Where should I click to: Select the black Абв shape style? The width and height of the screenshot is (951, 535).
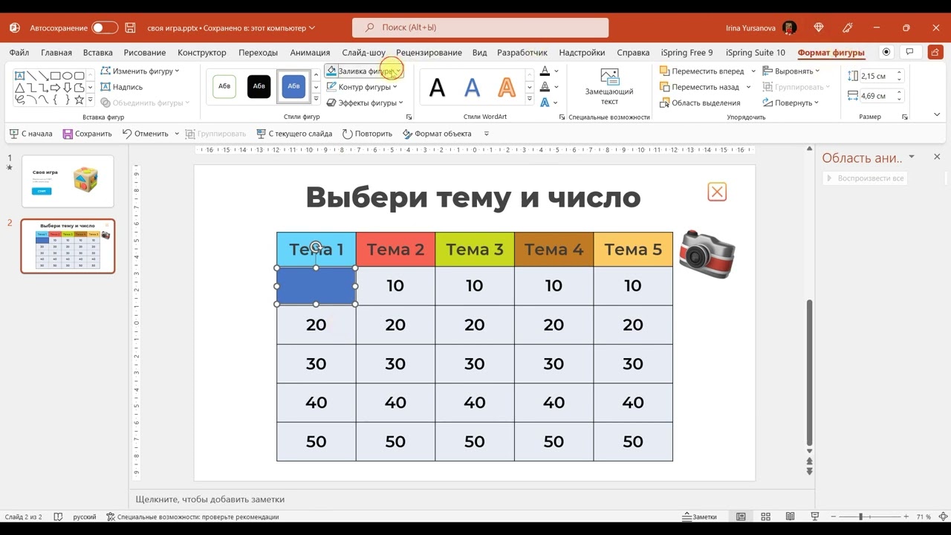259,86
